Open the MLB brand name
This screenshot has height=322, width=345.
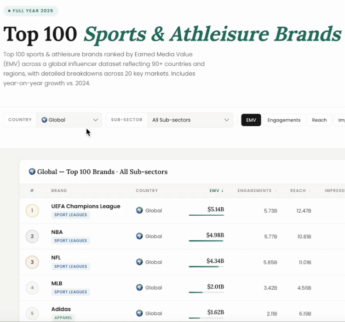pyautogui.click(x=57, y=283)
